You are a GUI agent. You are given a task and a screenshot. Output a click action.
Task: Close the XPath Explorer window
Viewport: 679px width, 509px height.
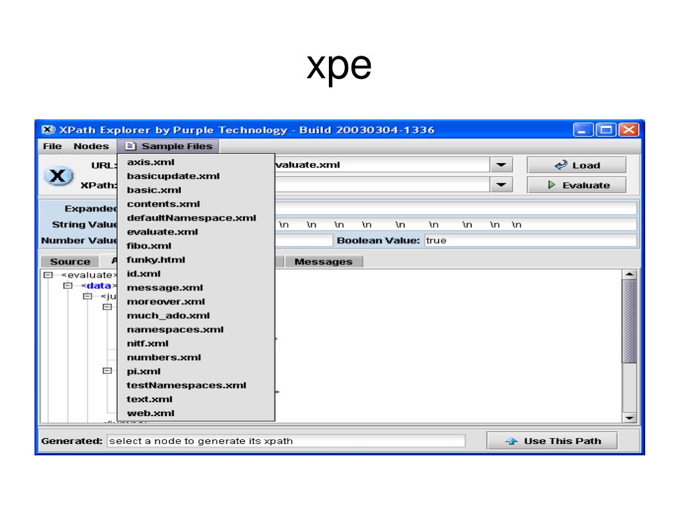click(629, 130)
